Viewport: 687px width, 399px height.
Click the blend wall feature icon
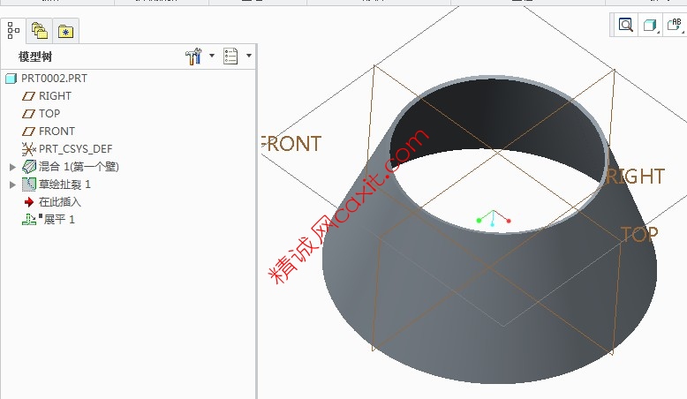click(x=29, y=167)
